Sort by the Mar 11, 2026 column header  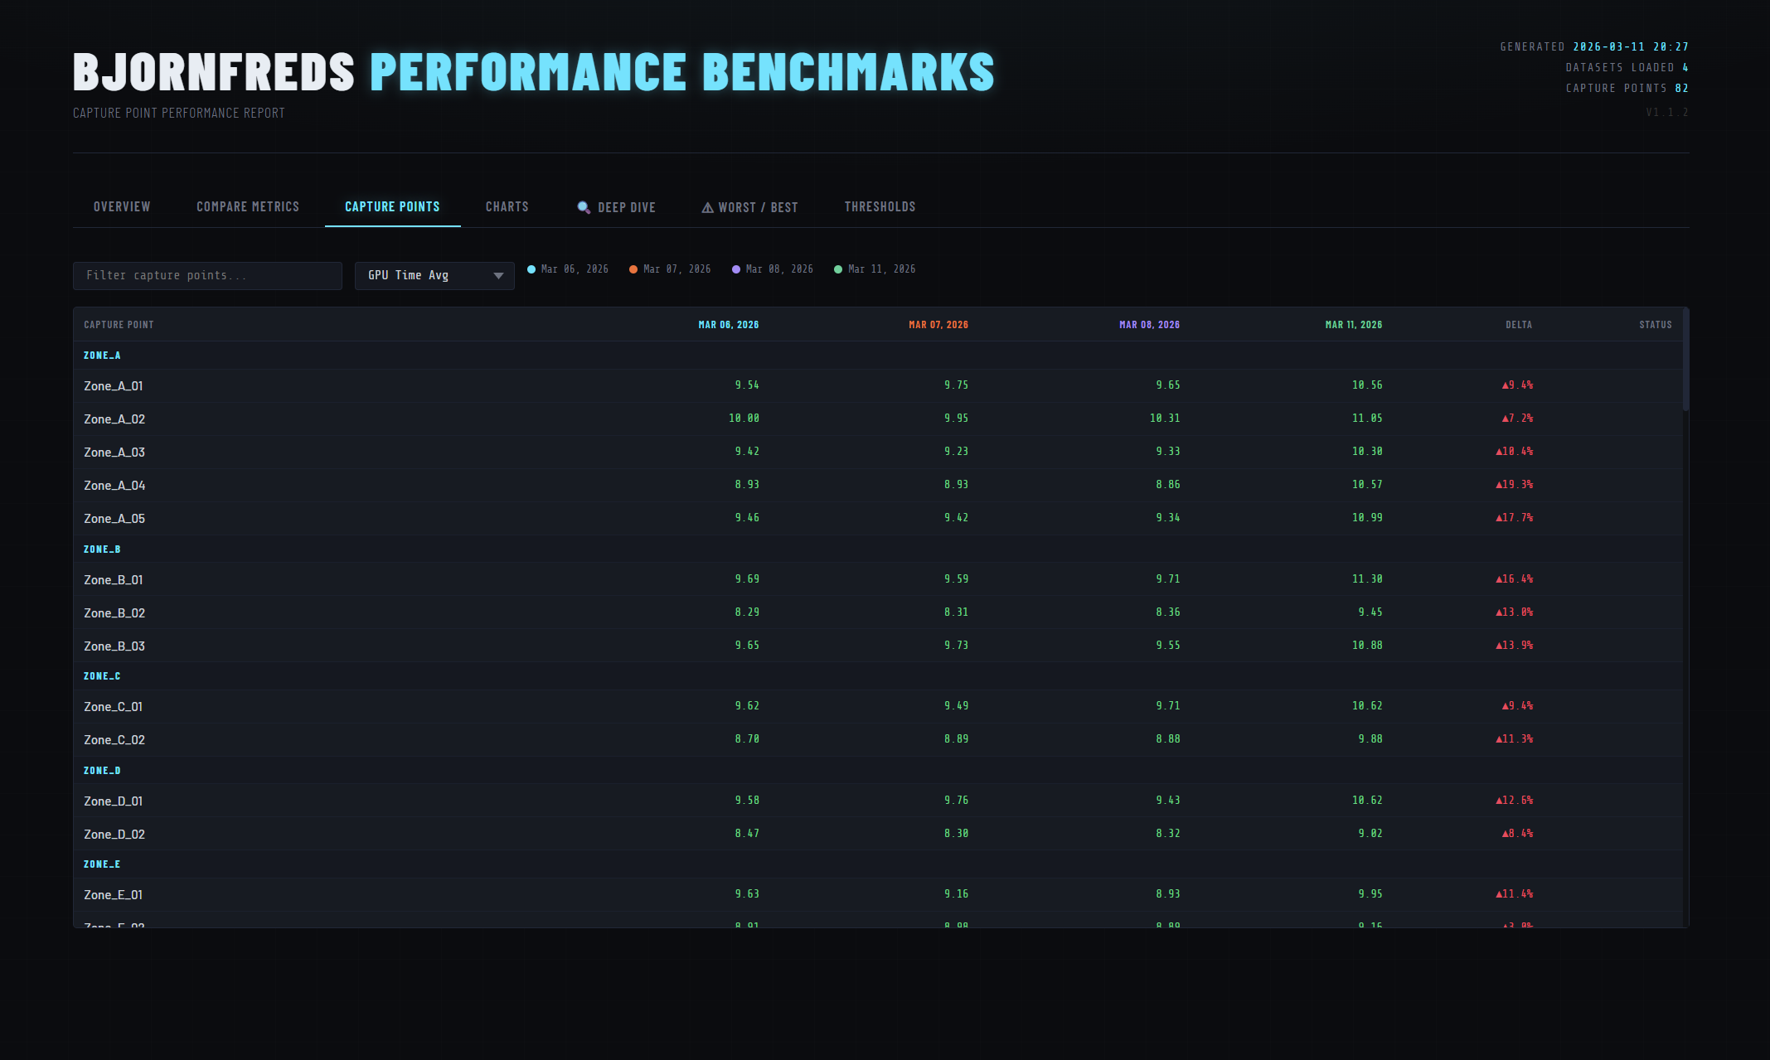(1353, 324)
